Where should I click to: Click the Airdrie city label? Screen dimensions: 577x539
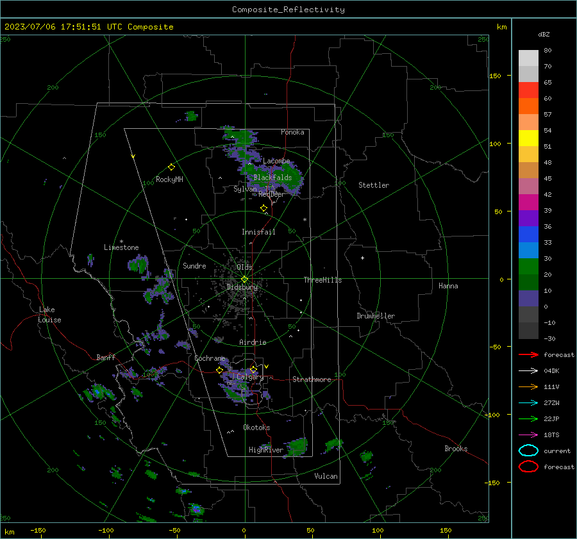[253, 342]
